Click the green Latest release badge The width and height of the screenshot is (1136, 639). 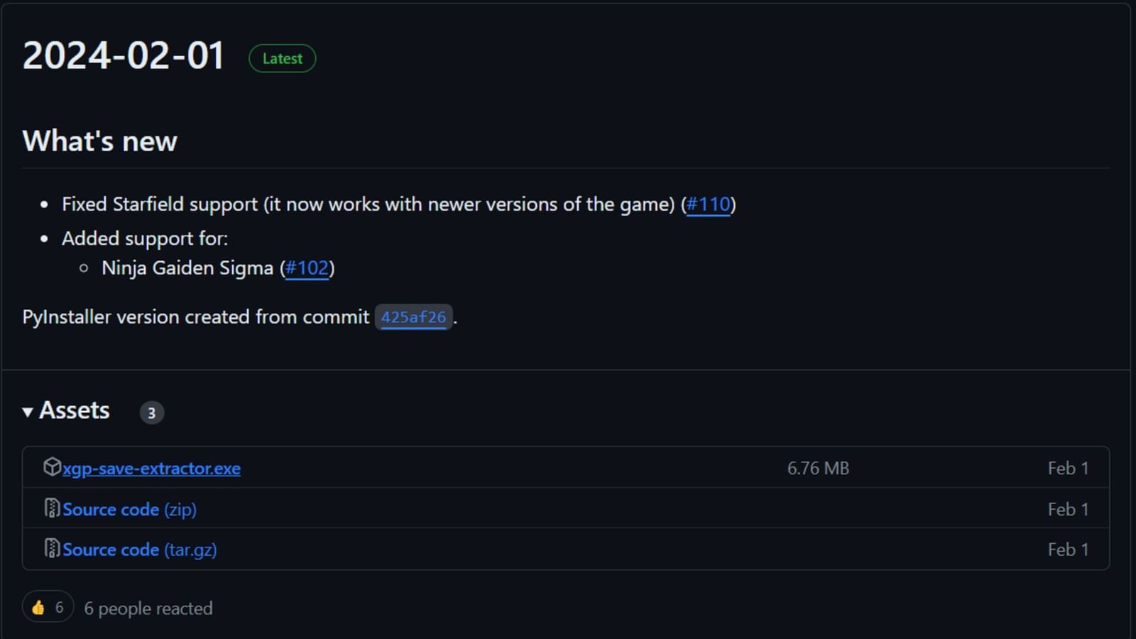tap(282, 58)
